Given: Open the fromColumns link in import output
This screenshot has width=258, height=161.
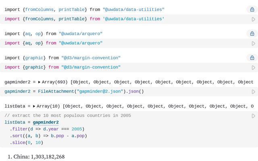Looking at the screenshot, I should pos(39,10).
